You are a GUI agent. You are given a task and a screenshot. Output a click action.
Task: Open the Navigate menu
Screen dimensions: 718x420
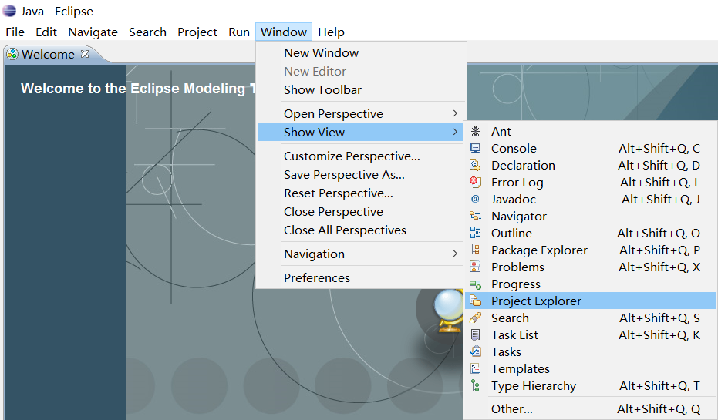[93, 32]
